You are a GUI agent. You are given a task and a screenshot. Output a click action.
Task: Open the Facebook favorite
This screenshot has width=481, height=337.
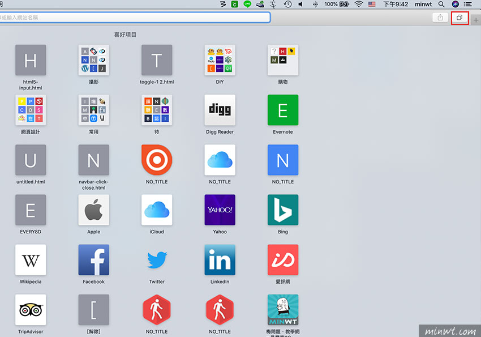click(93, 259)
